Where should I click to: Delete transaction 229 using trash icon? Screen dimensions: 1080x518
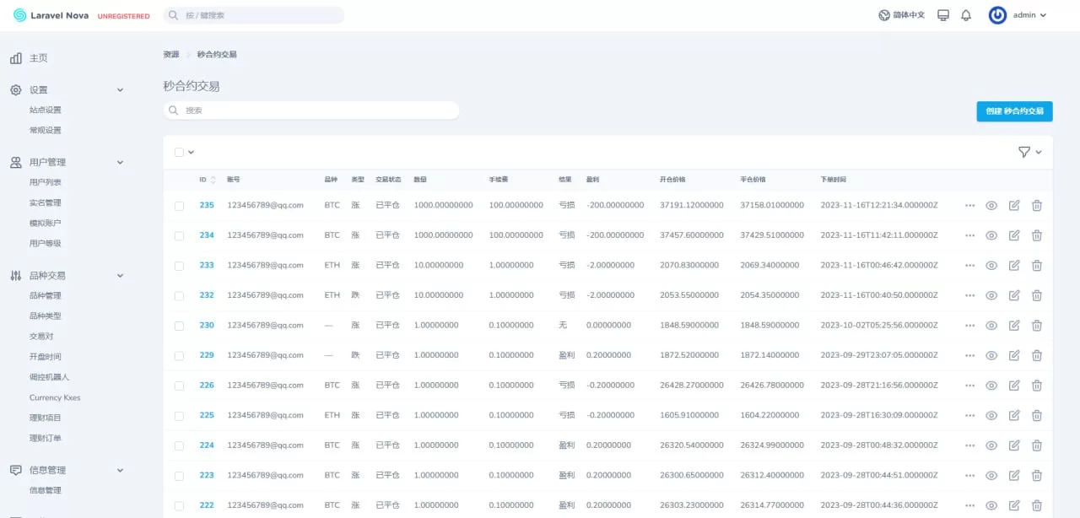(1037, 355)
